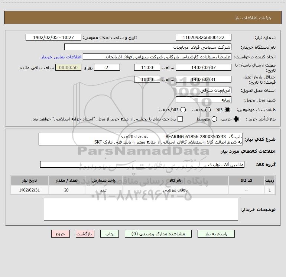The image size is (286, 277).
Task: Click the unit cell عدد in table
Action: pyautogui.click(x=103, y=190)
